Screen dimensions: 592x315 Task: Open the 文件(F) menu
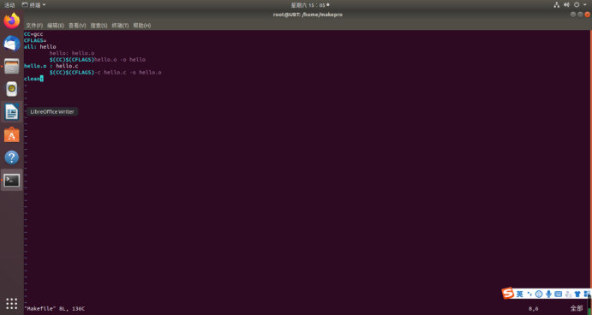pos(34,26)
